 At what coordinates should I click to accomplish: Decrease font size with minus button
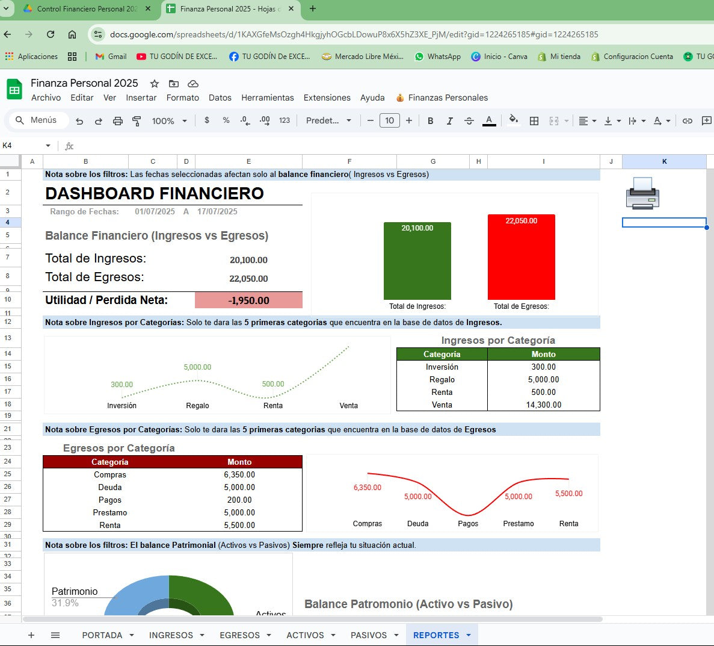point(370,120)
